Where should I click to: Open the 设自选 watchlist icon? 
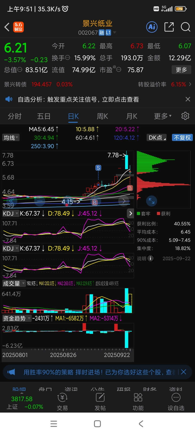click(x=176, y=402)
